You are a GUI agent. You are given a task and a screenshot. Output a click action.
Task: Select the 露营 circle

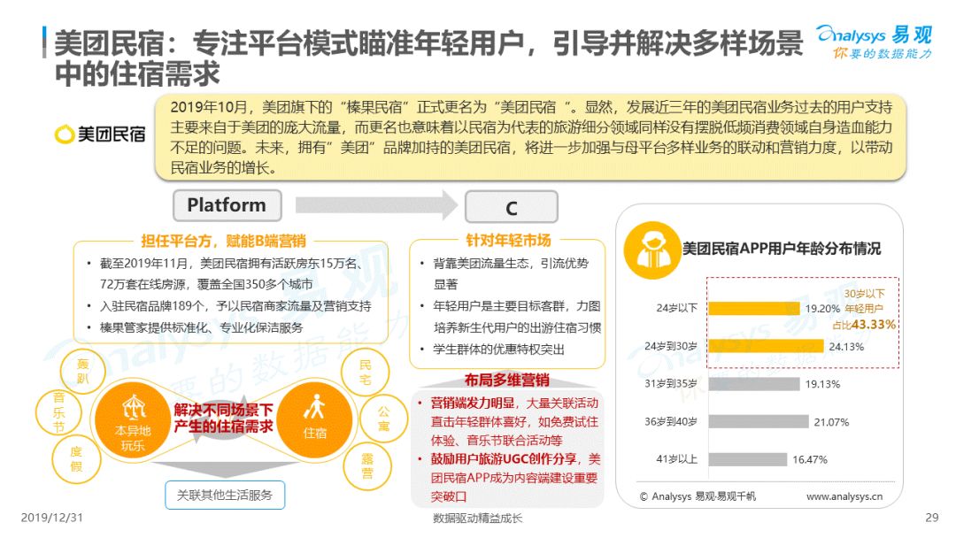(367, 466)
